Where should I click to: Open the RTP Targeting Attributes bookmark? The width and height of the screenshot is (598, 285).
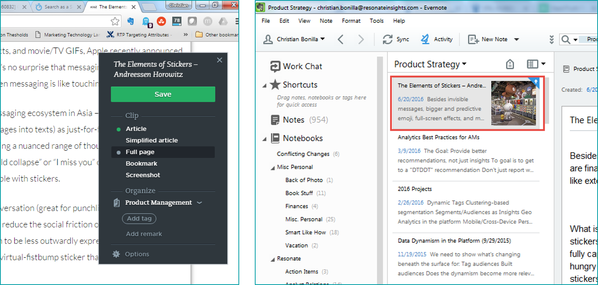click(x=139, y=35)
